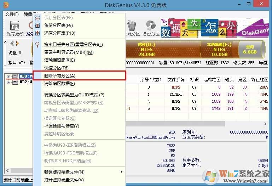Click the 扇区 column header
Image resolution: width=272 pixels, height=186 pixels.
[x=242, y=80]
